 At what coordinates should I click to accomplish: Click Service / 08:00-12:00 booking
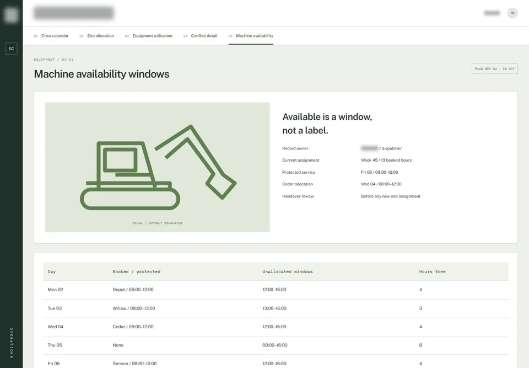click(x=134, y=364)
